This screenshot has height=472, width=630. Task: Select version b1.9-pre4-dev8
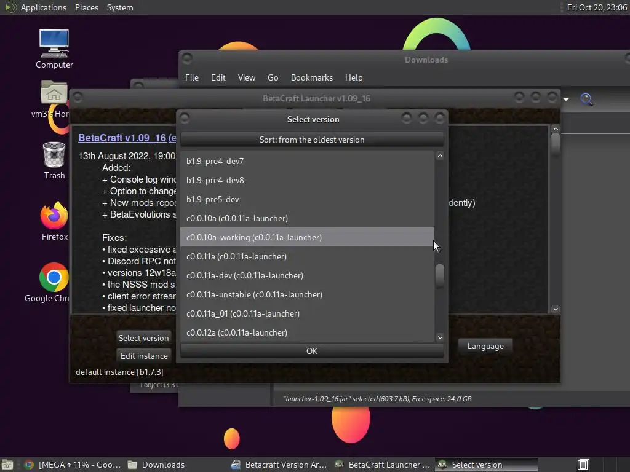coord(307,180)
